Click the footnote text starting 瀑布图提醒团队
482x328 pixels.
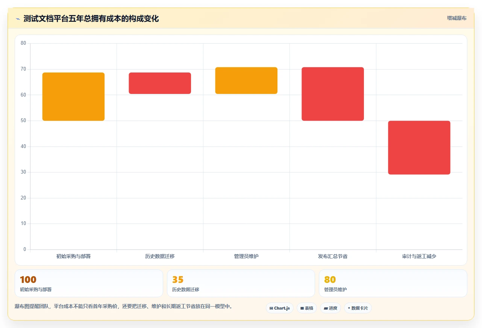coord(124,306)
